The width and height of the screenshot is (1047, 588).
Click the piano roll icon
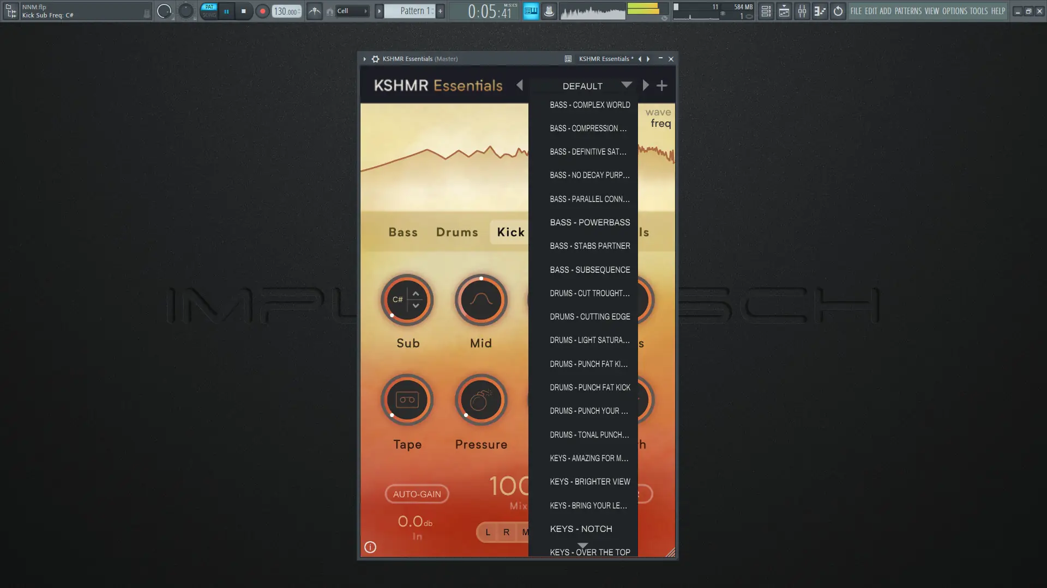820,11
